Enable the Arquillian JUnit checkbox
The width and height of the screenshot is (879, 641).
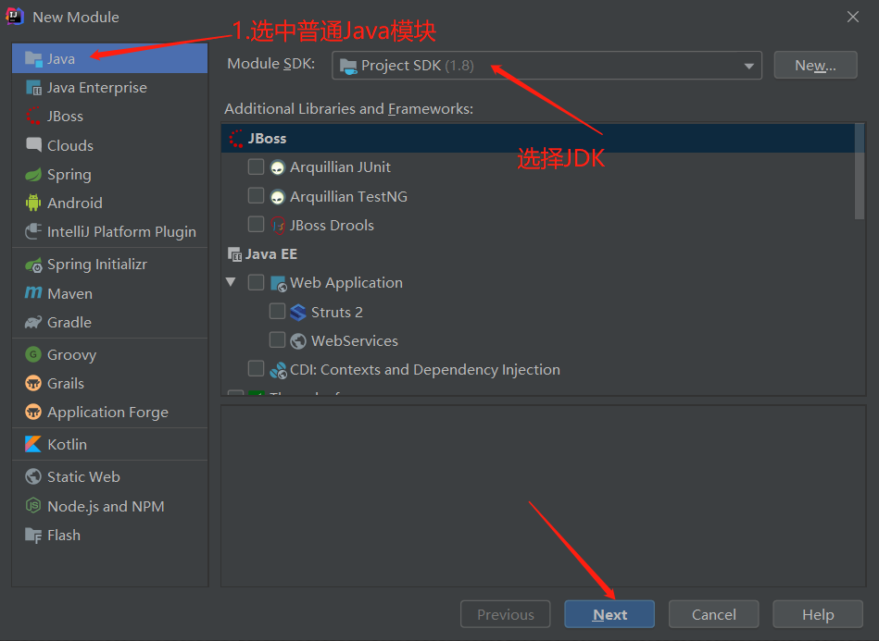[256, 166]
